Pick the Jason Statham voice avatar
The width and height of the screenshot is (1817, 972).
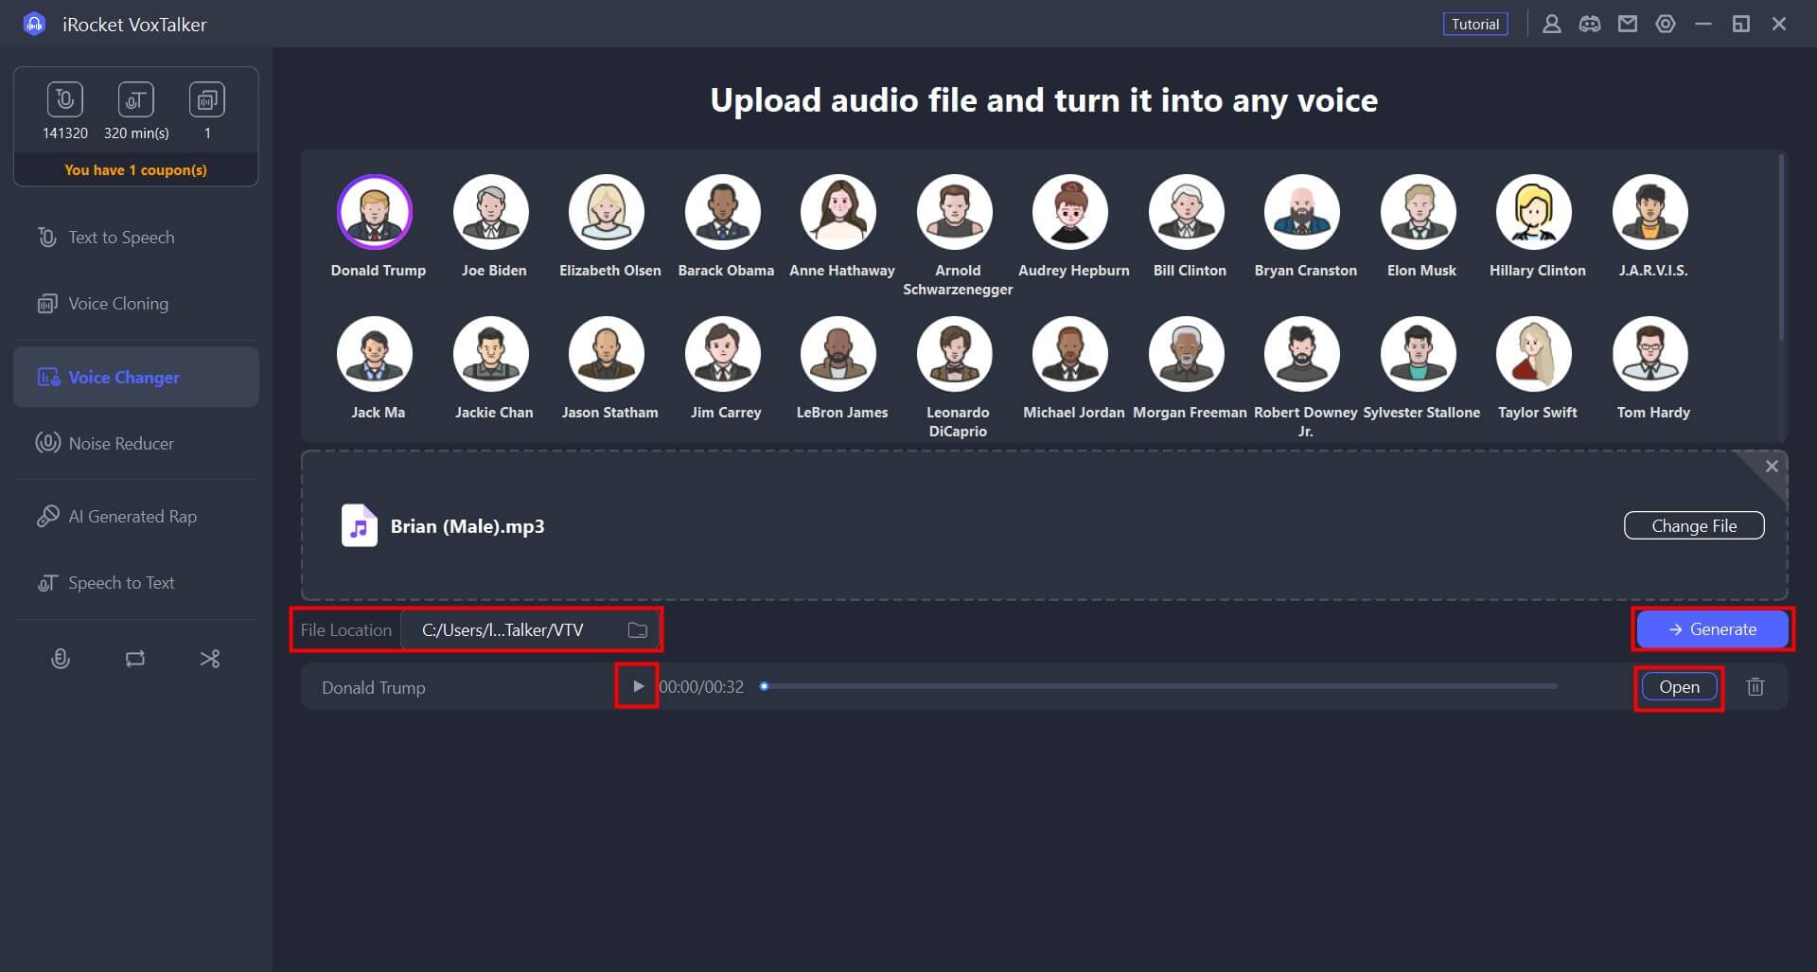(x=607, y=354)
